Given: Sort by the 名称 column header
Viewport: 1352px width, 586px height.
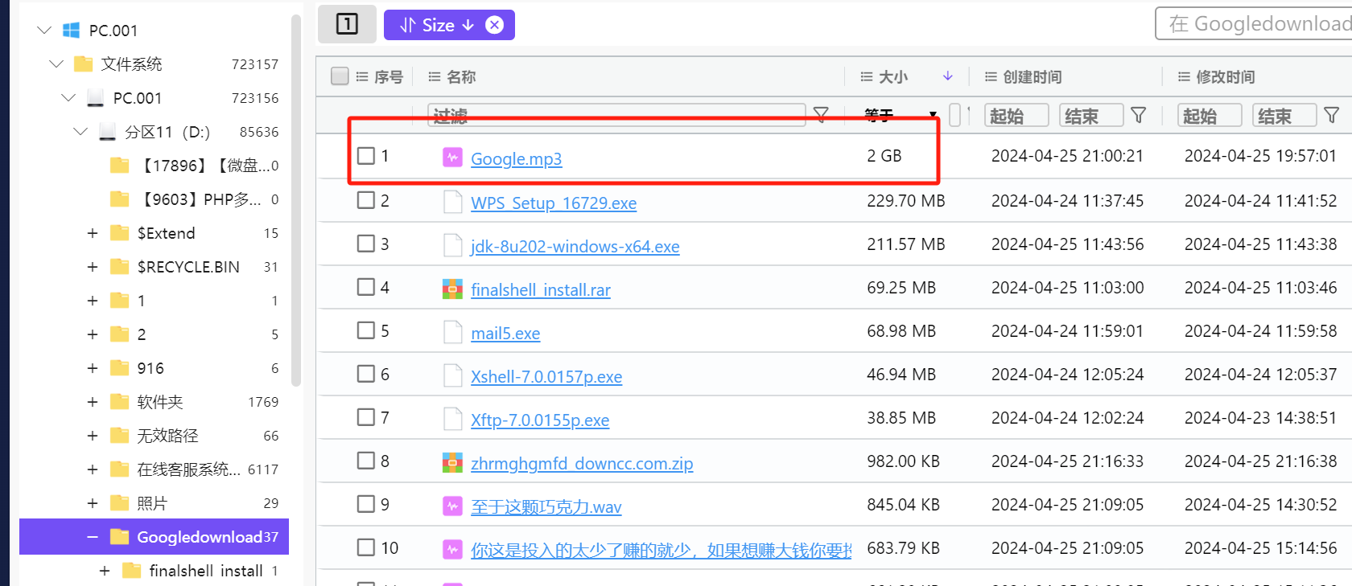Looking at the screenshot, I should tap(461, 77).
